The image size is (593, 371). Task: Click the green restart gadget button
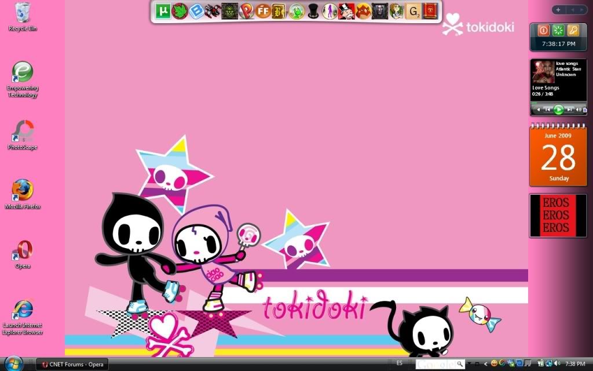[558, 30]
